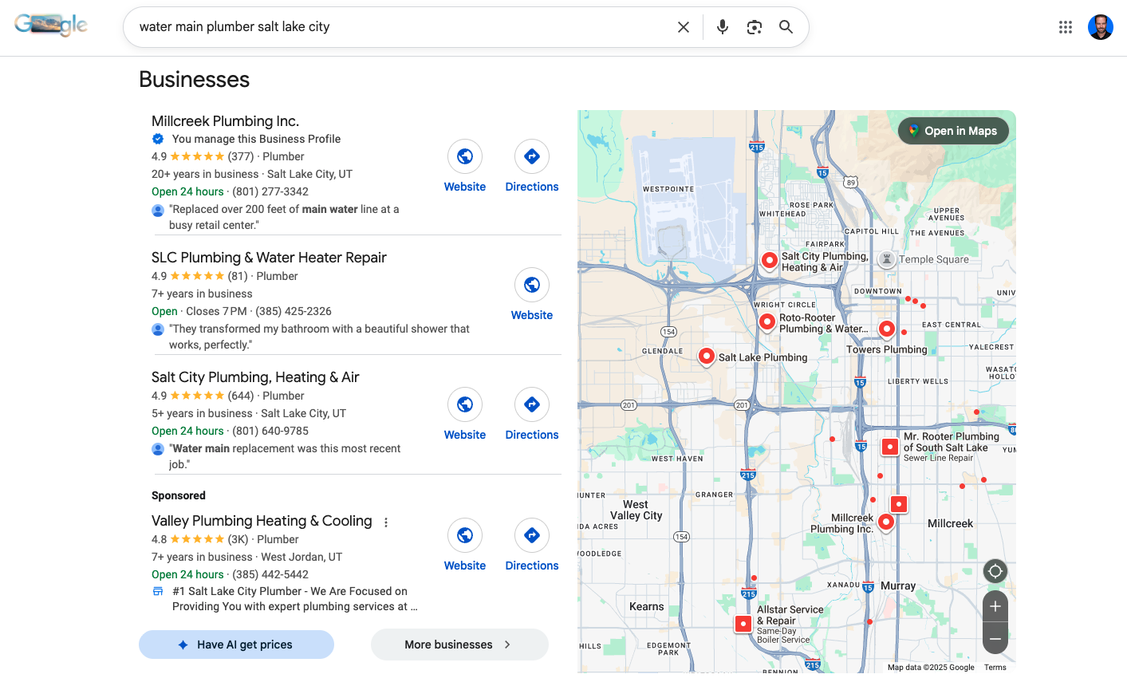
Task: Click More businesses to expand the list
Action: [x=459, y=645]
